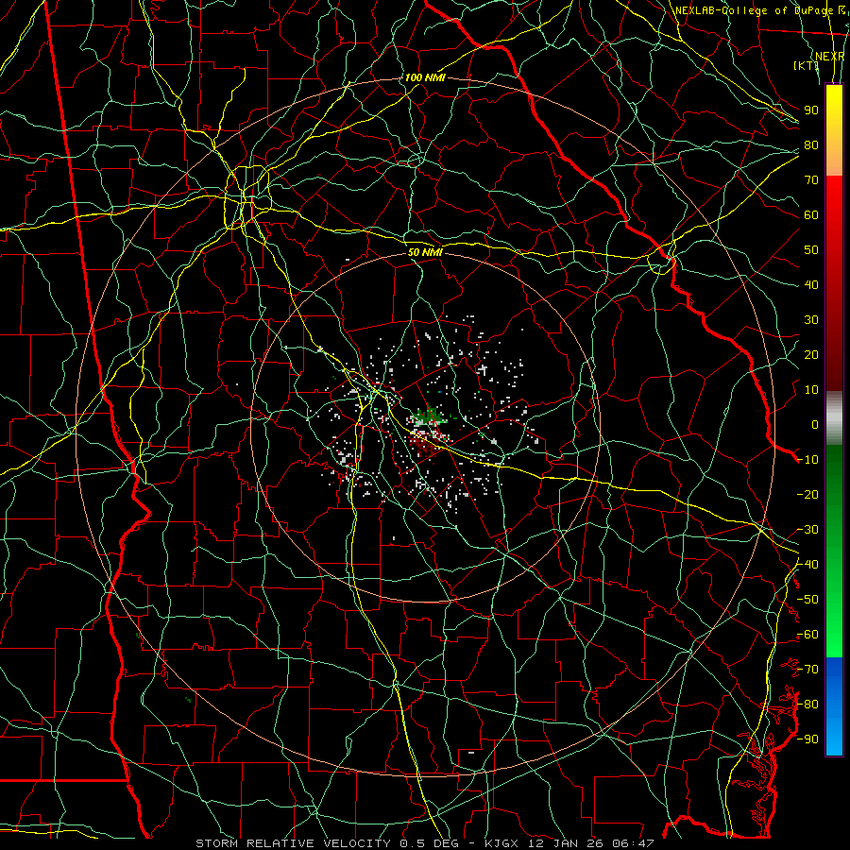Click the [KT] units label
This screenshot has height=850, width=850.
[x=807, y=65]
